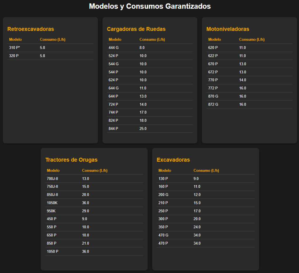Click consumption value 25.0 for 844 P
This screenshot has height=273, width=299.
coord(143,129)
